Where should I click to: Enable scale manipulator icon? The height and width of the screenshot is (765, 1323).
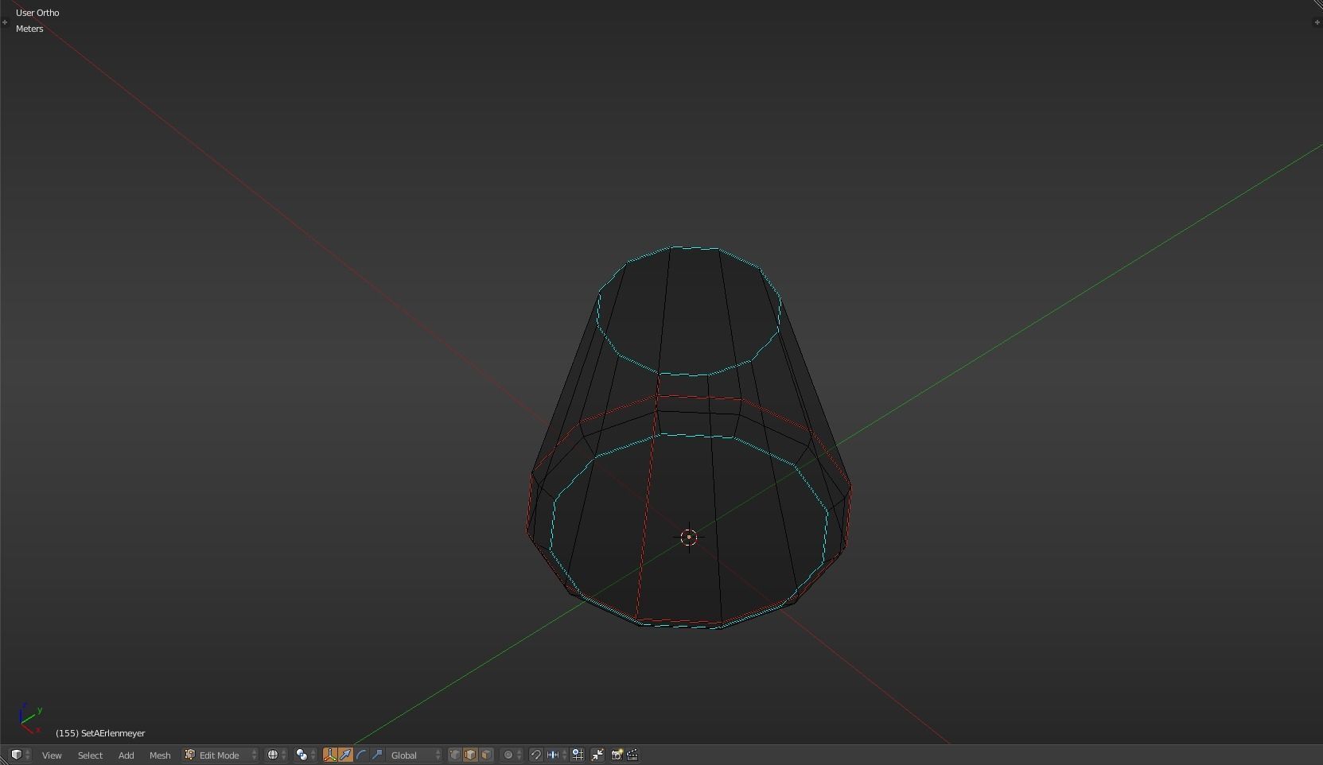[378, 755]
